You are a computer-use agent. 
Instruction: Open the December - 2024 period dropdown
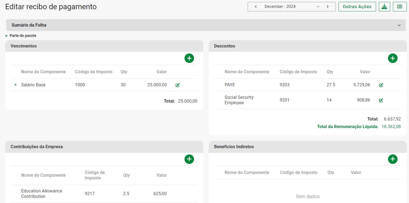pos(318,7)
